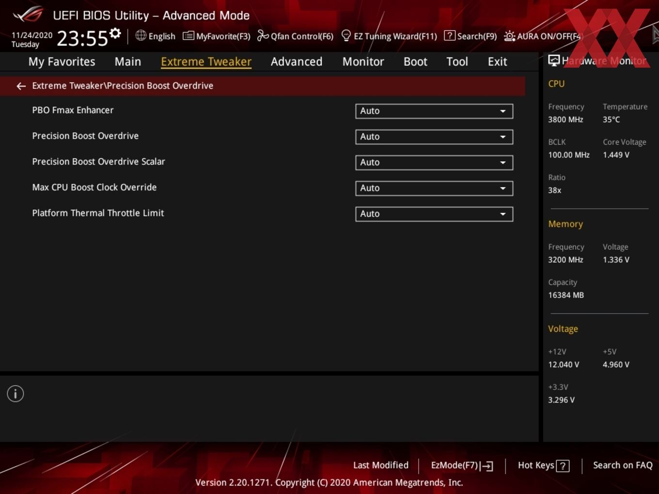Click the CPU temperature 35°C
Image resolution: width=659 pixels, height=494 pixels.
[611, 120]
